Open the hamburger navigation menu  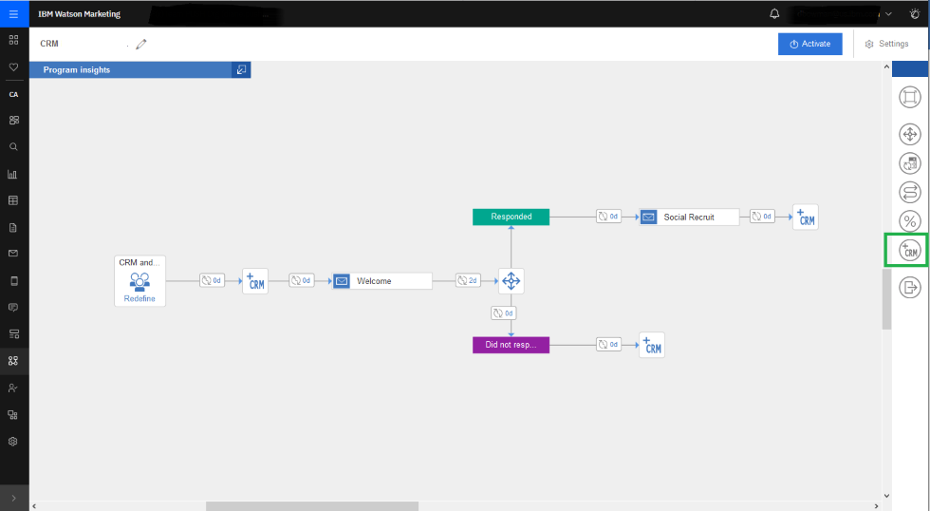(13, 13)
